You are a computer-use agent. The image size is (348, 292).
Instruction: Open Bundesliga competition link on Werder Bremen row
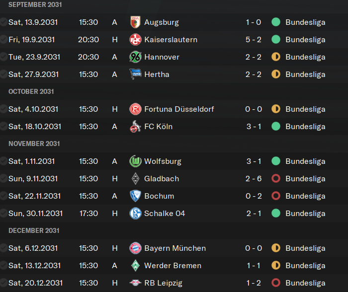305,266
